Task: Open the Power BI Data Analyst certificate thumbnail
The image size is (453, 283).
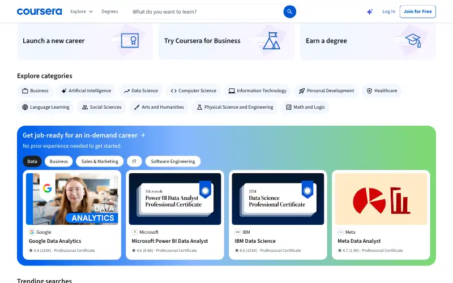Action: pyautogui.click(x=175, y=199)
